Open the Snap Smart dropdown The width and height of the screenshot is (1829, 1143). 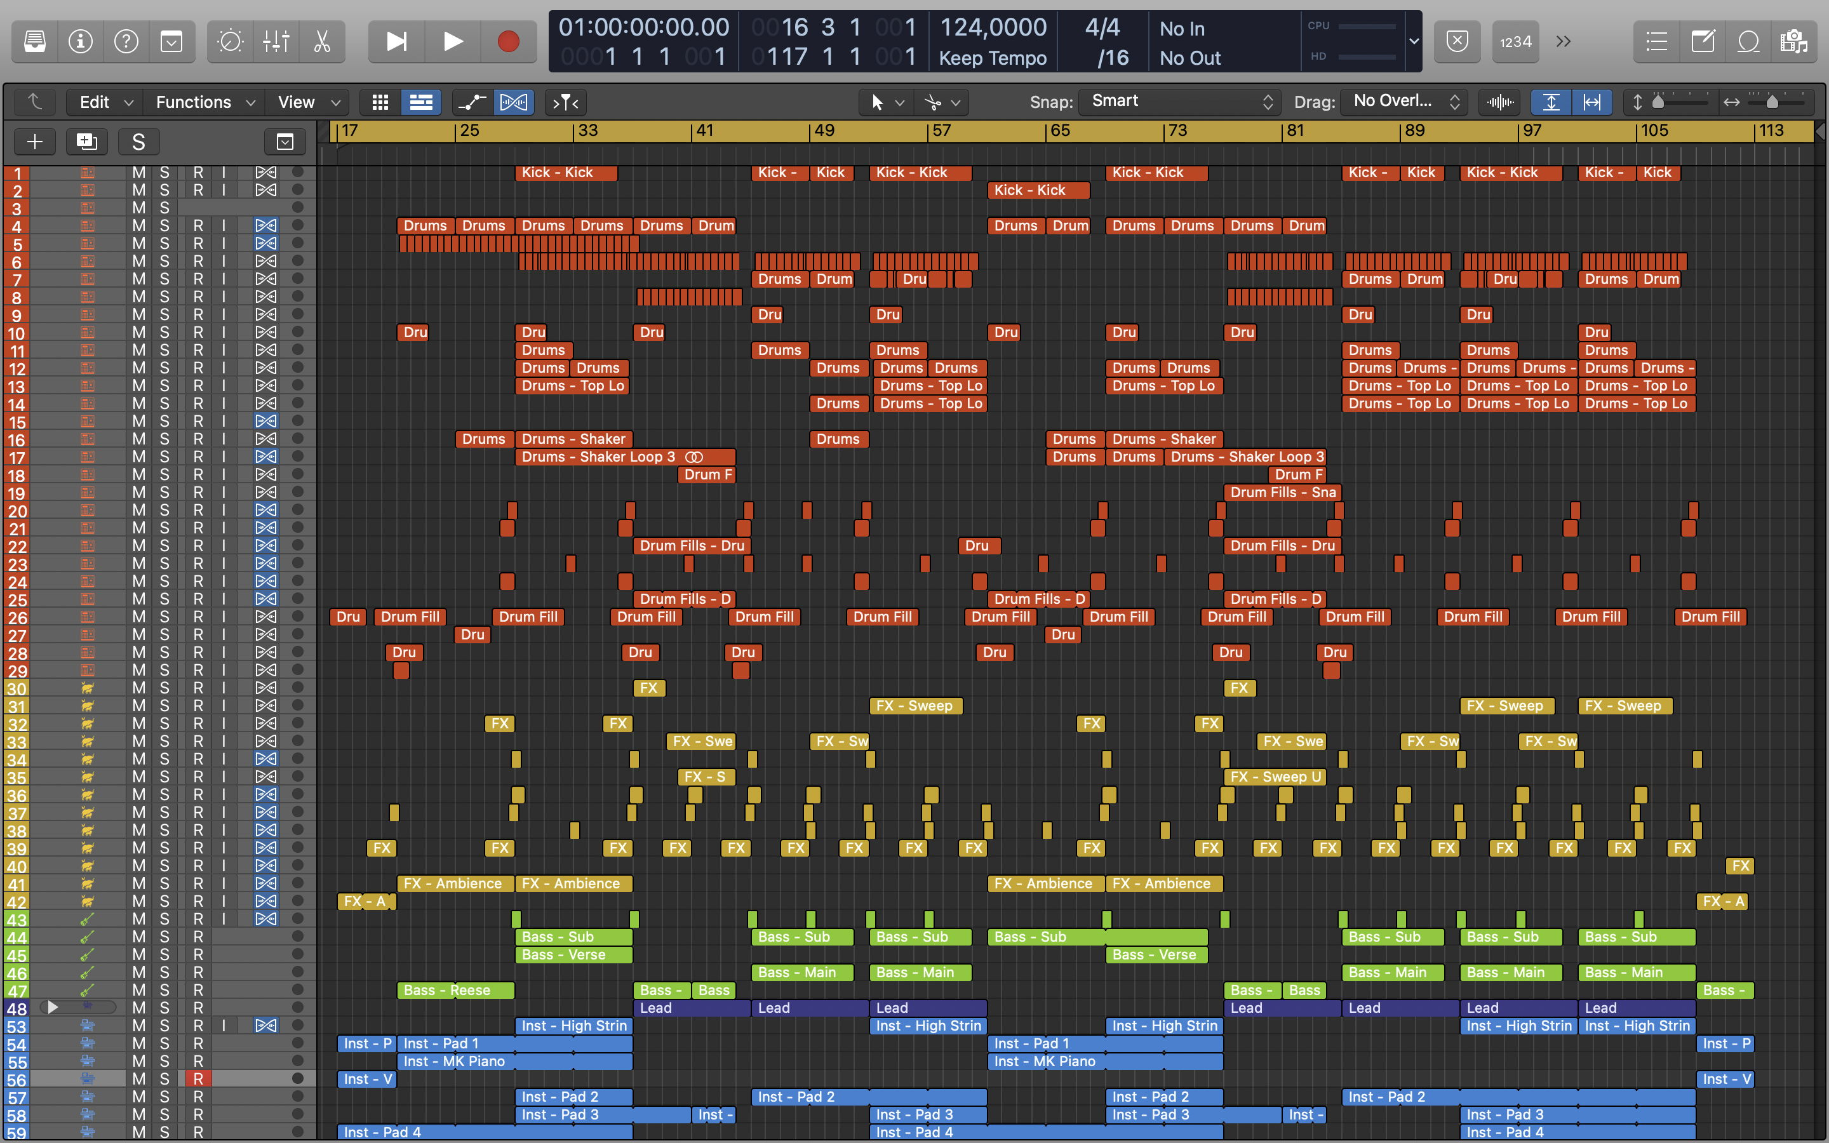click(1179, 102)
